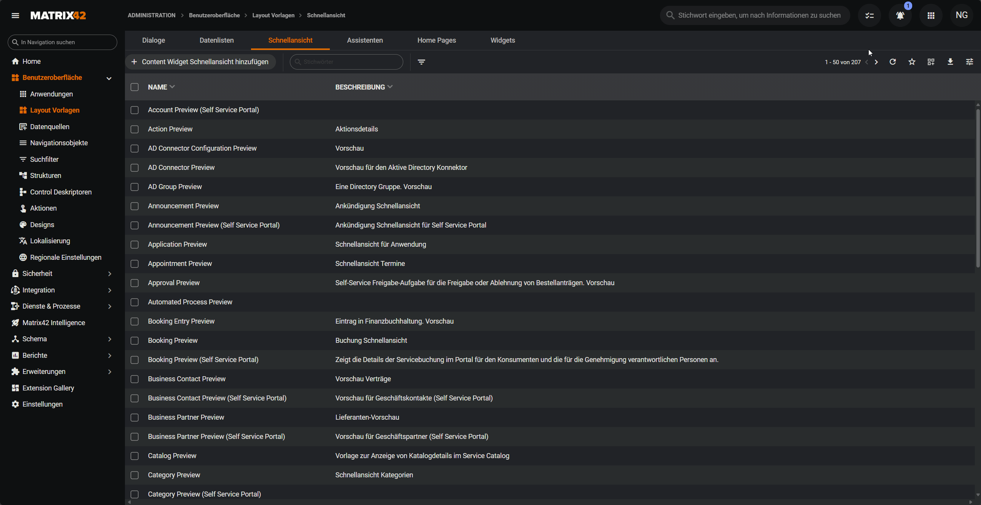Collapse the Benutzeroberfläche section chevron

click(109, 78)
